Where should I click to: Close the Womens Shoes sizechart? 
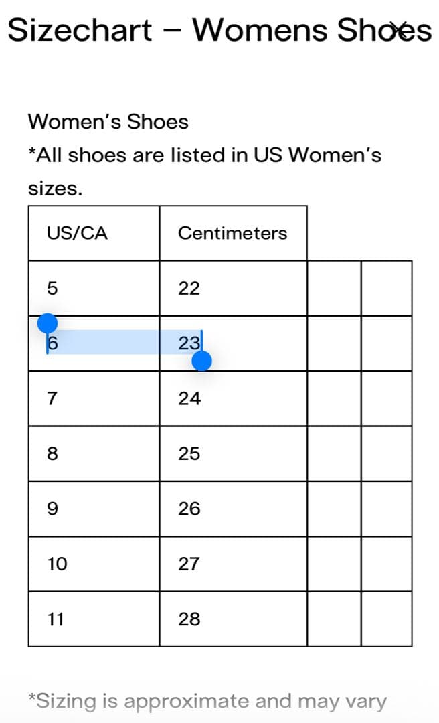point(400,28)
